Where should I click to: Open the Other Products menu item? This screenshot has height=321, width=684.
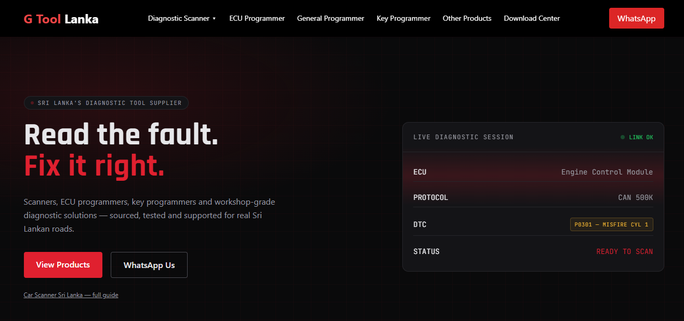pyautogui.click(x=467, y=18)
